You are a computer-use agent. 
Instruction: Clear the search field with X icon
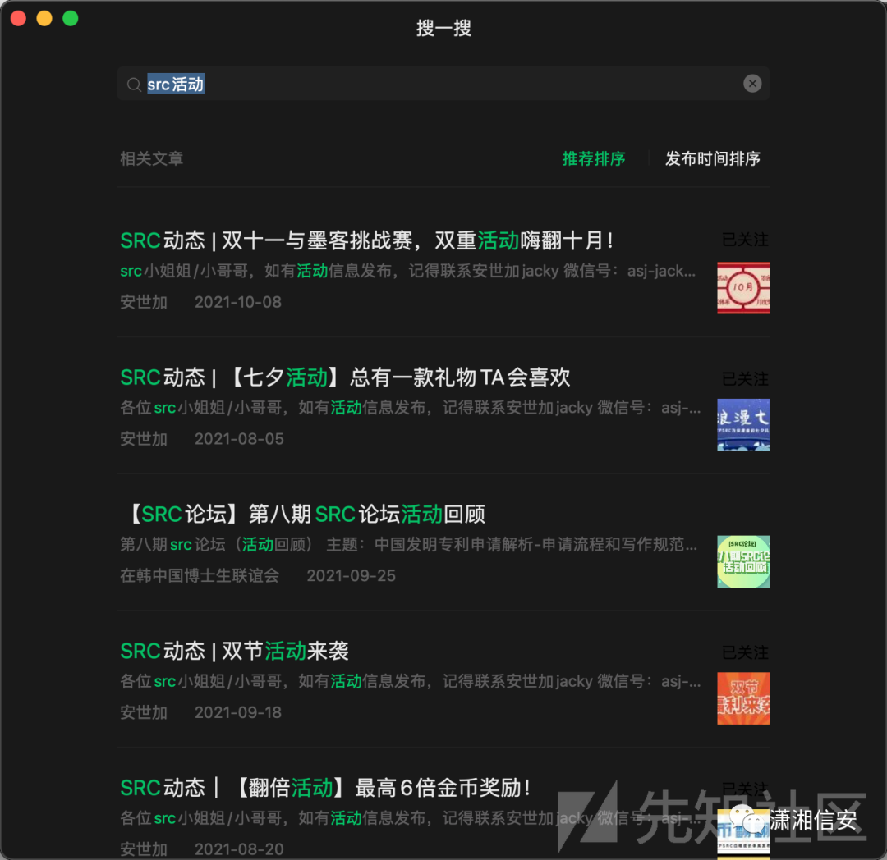[751, 84]
